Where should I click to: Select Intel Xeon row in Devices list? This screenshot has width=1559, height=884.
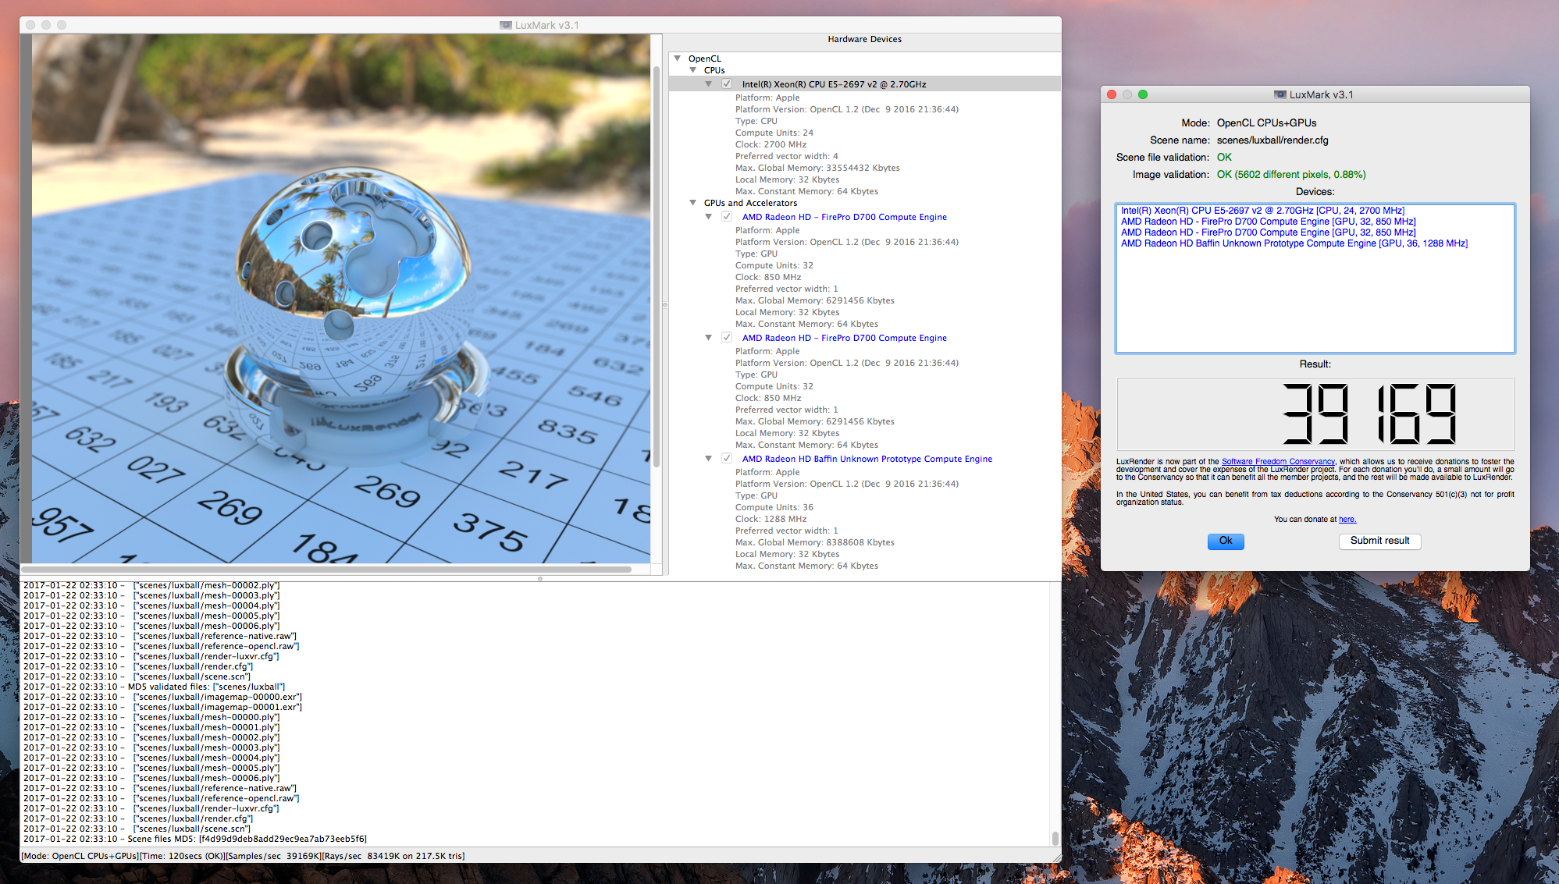[x=1262, y=211]
